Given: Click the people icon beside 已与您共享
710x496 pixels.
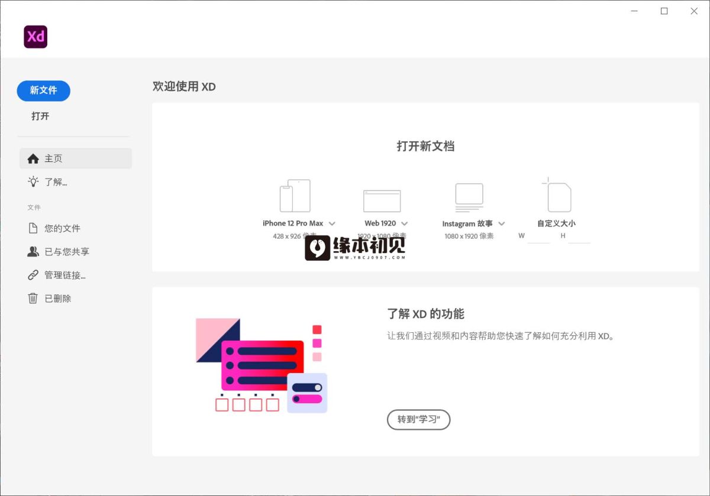Looking at the screenshot, I should 33,251.
